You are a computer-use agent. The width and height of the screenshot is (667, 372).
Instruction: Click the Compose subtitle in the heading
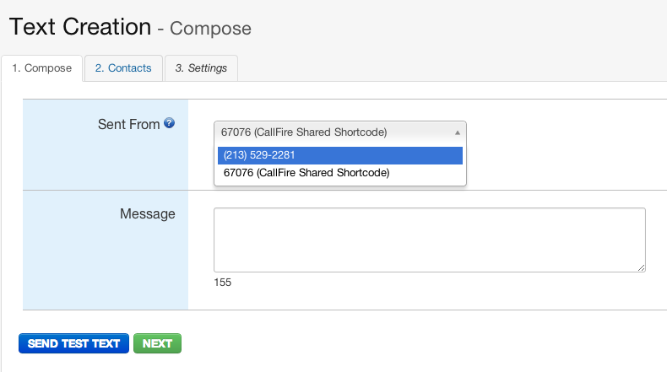click(x=210, y=29)
